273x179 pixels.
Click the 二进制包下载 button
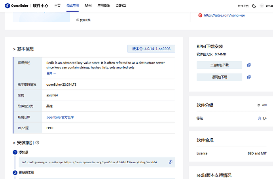[x=219, y=65]
